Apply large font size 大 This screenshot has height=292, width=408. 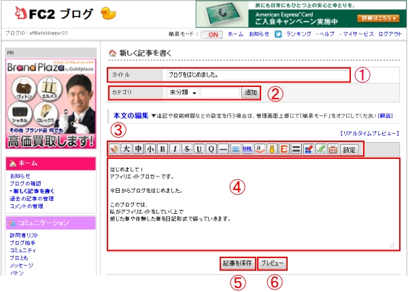(x=126, y=149)
